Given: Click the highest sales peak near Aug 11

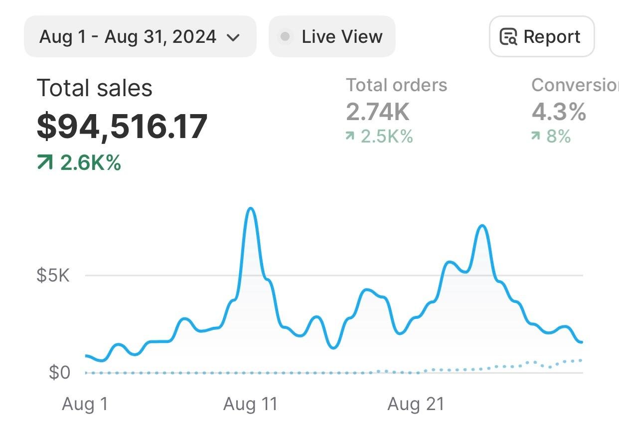Looking at the screenshot, I should click(251, 209).
